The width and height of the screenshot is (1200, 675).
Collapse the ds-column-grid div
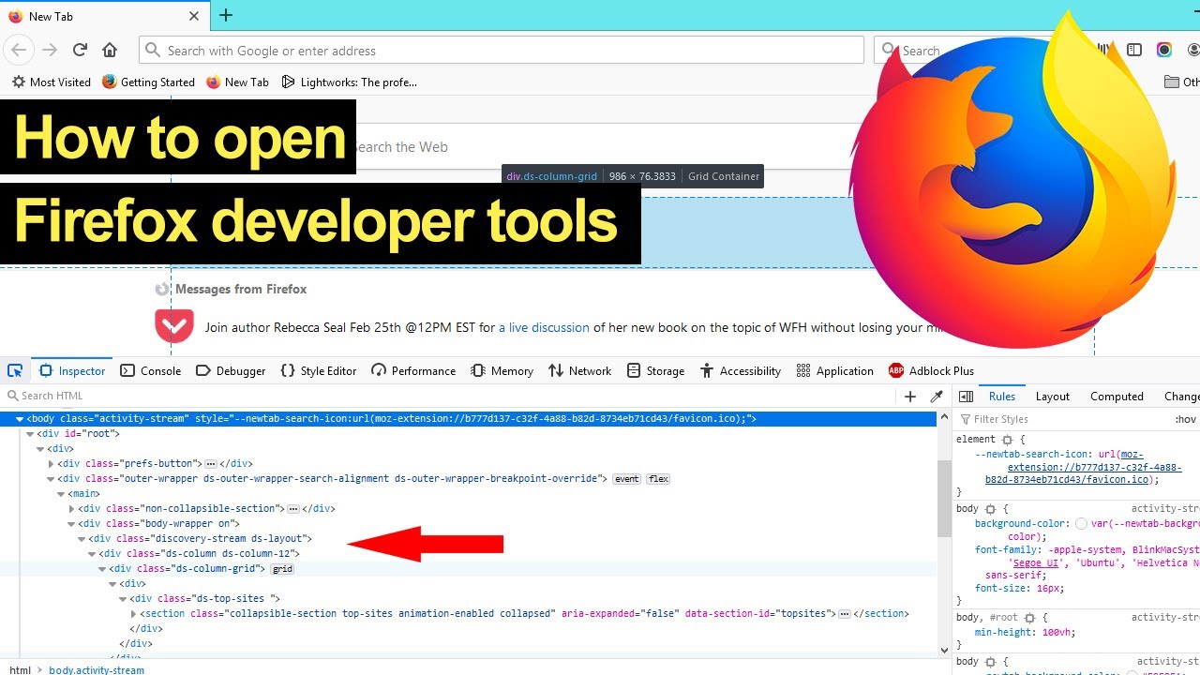click(102, 569)
